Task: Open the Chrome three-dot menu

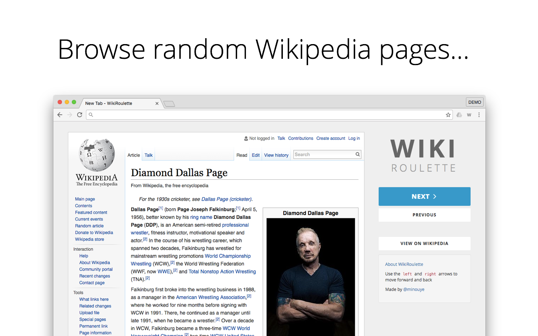Action: tap(479, 115)
